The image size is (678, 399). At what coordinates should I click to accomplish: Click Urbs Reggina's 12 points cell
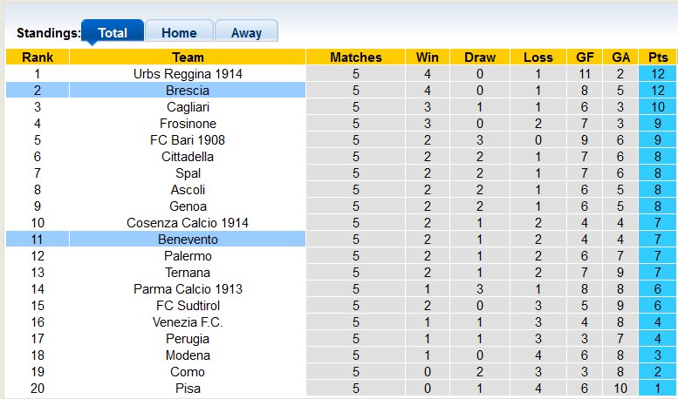[658, 74]
